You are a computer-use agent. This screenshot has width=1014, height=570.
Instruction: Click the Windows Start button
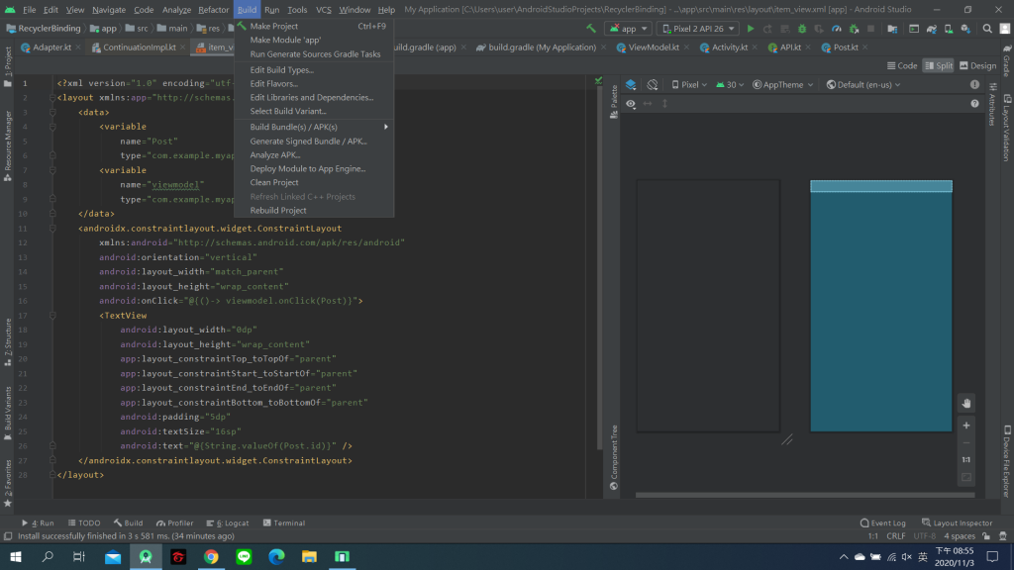16,556
